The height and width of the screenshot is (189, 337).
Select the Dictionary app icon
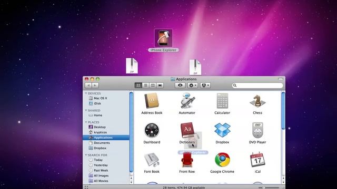click(x=187, y=130)
